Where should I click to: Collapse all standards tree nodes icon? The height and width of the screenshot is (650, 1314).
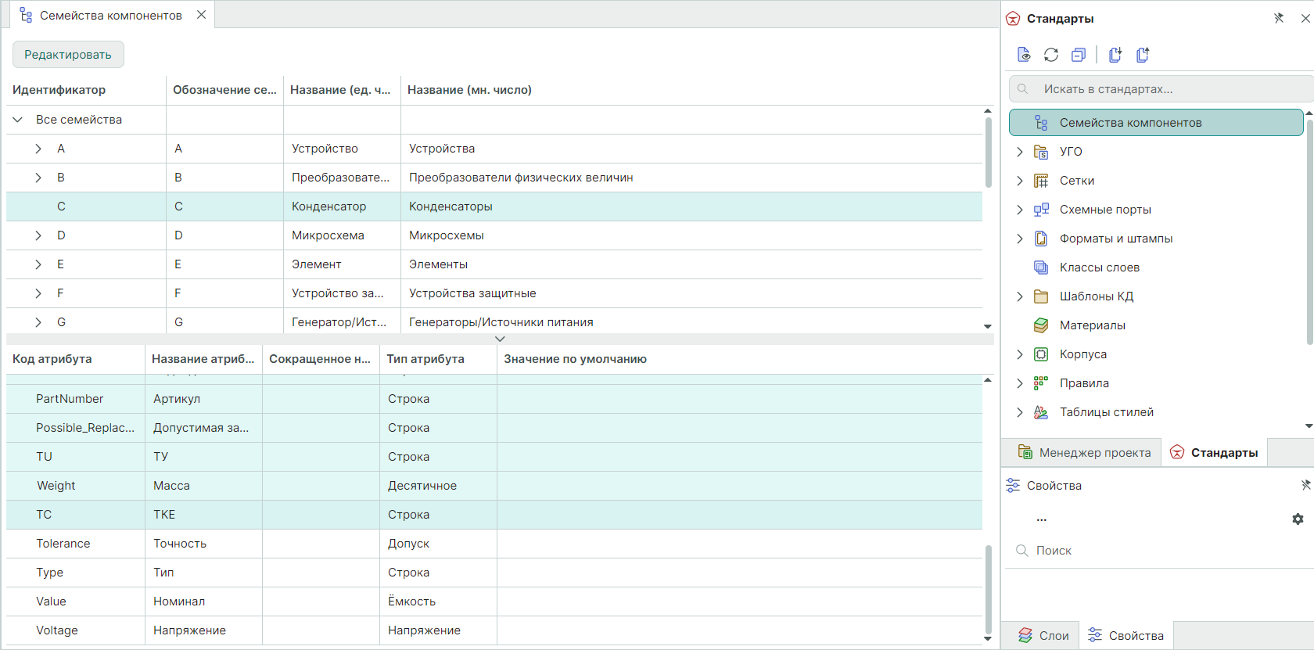click(x=1079, y=55)
